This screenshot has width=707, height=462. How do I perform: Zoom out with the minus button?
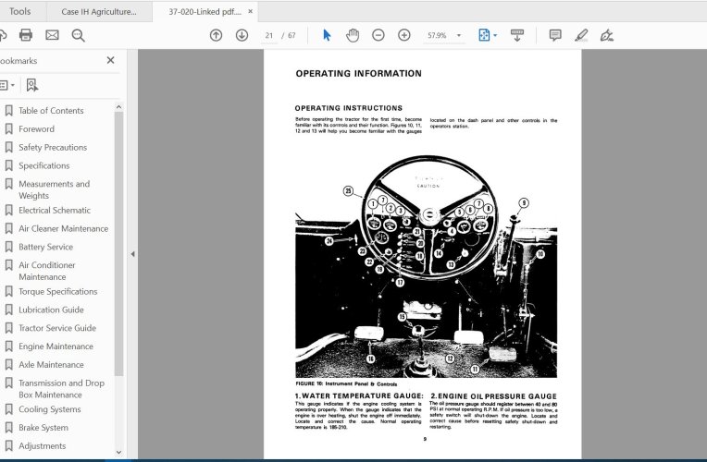coord(378,35)
